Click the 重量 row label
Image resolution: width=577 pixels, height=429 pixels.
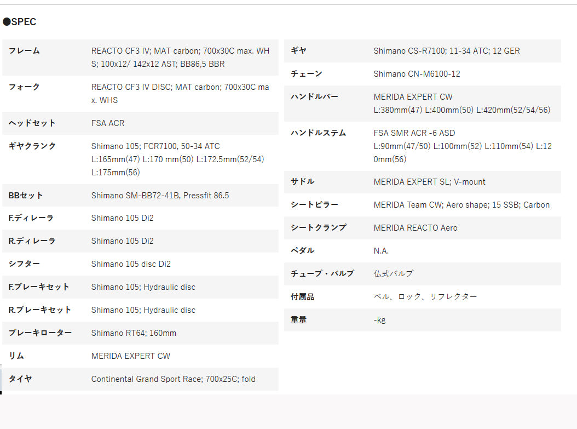pos(298,320)
